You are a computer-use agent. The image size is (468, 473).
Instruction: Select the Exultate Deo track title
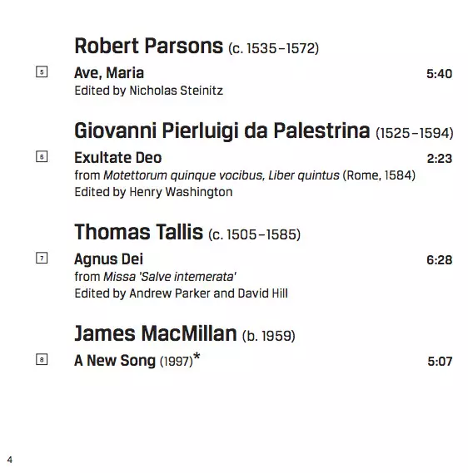(118, 157)
